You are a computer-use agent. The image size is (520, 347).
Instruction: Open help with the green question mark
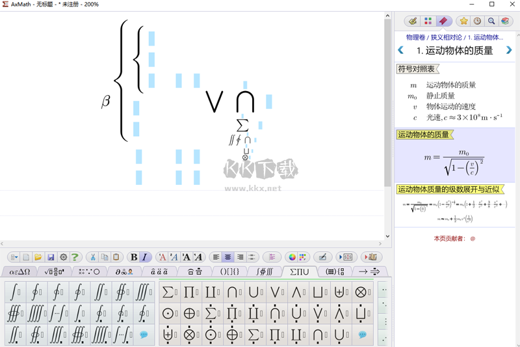[x=75, y=257]
